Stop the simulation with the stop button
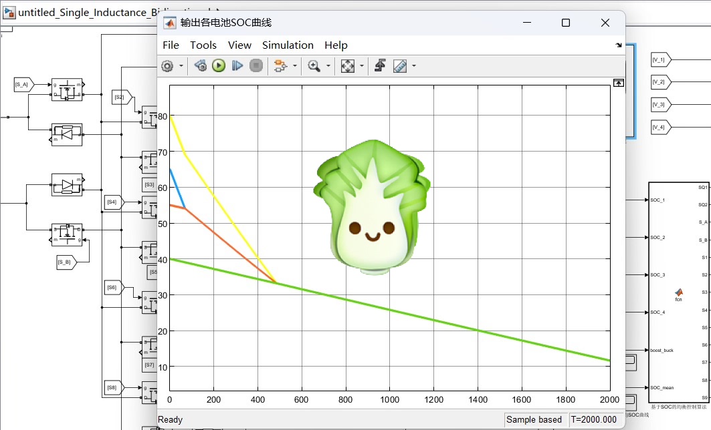The image size is (711, 430). (256, 65)
